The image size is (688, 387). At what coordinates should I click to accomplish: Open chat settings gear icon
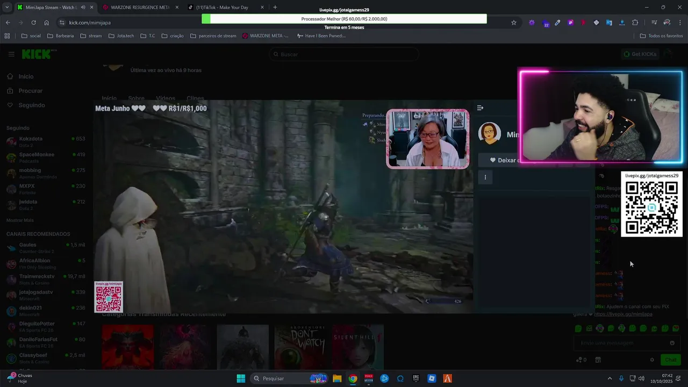click(652, 360)
